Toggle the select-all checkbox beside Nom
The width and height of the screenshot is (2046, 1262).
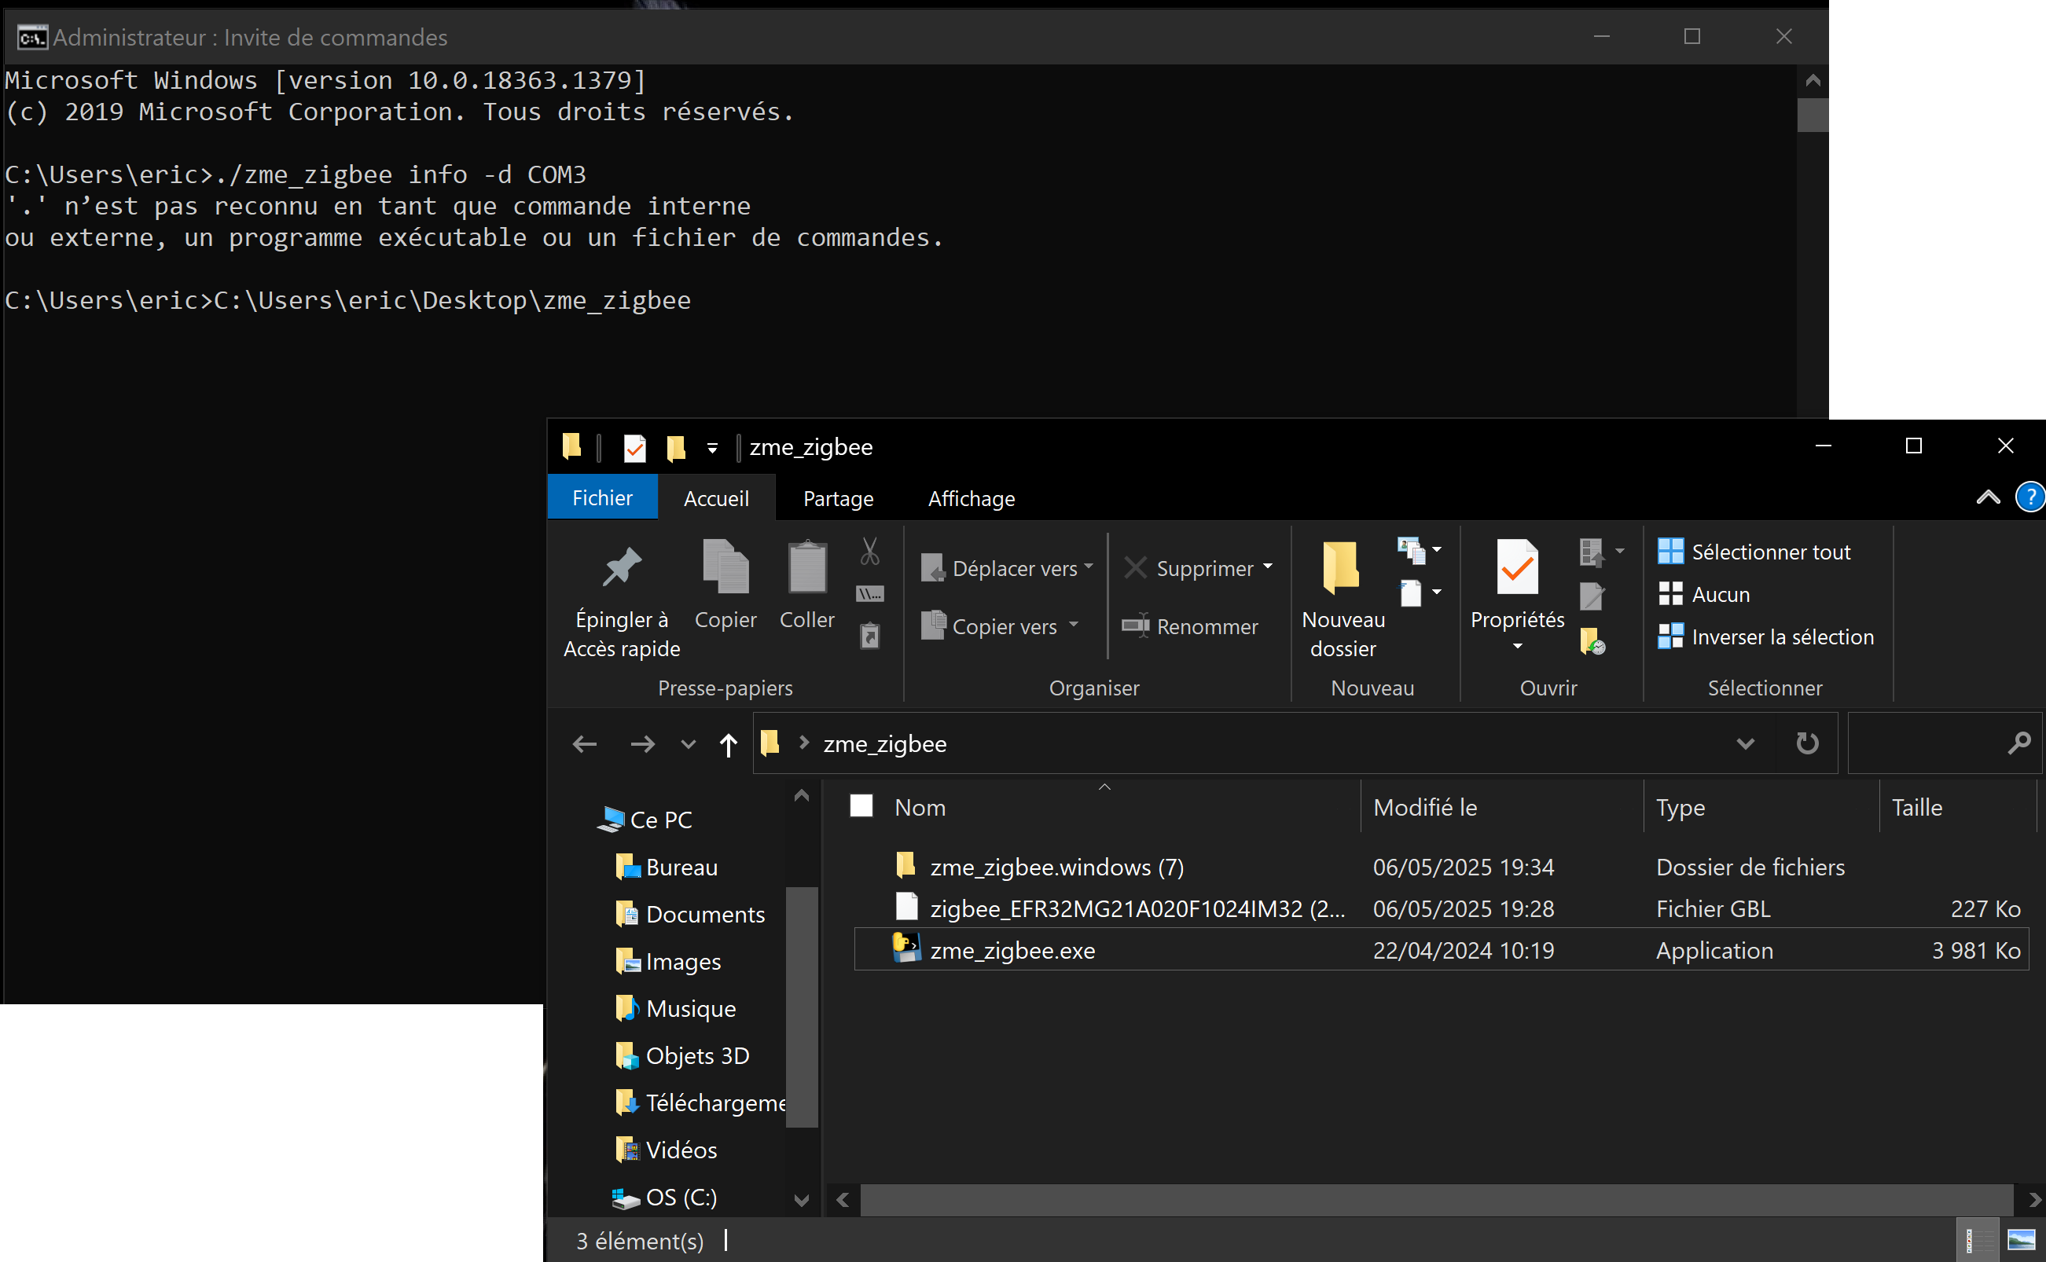click(x=861, y=806)
